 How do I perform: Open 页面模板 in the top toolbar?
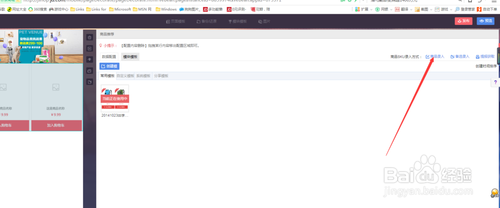tap(175, 21)
